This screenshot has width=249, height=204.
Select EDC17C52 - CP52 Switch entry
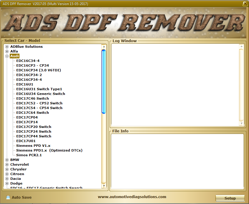coord(39,103)
